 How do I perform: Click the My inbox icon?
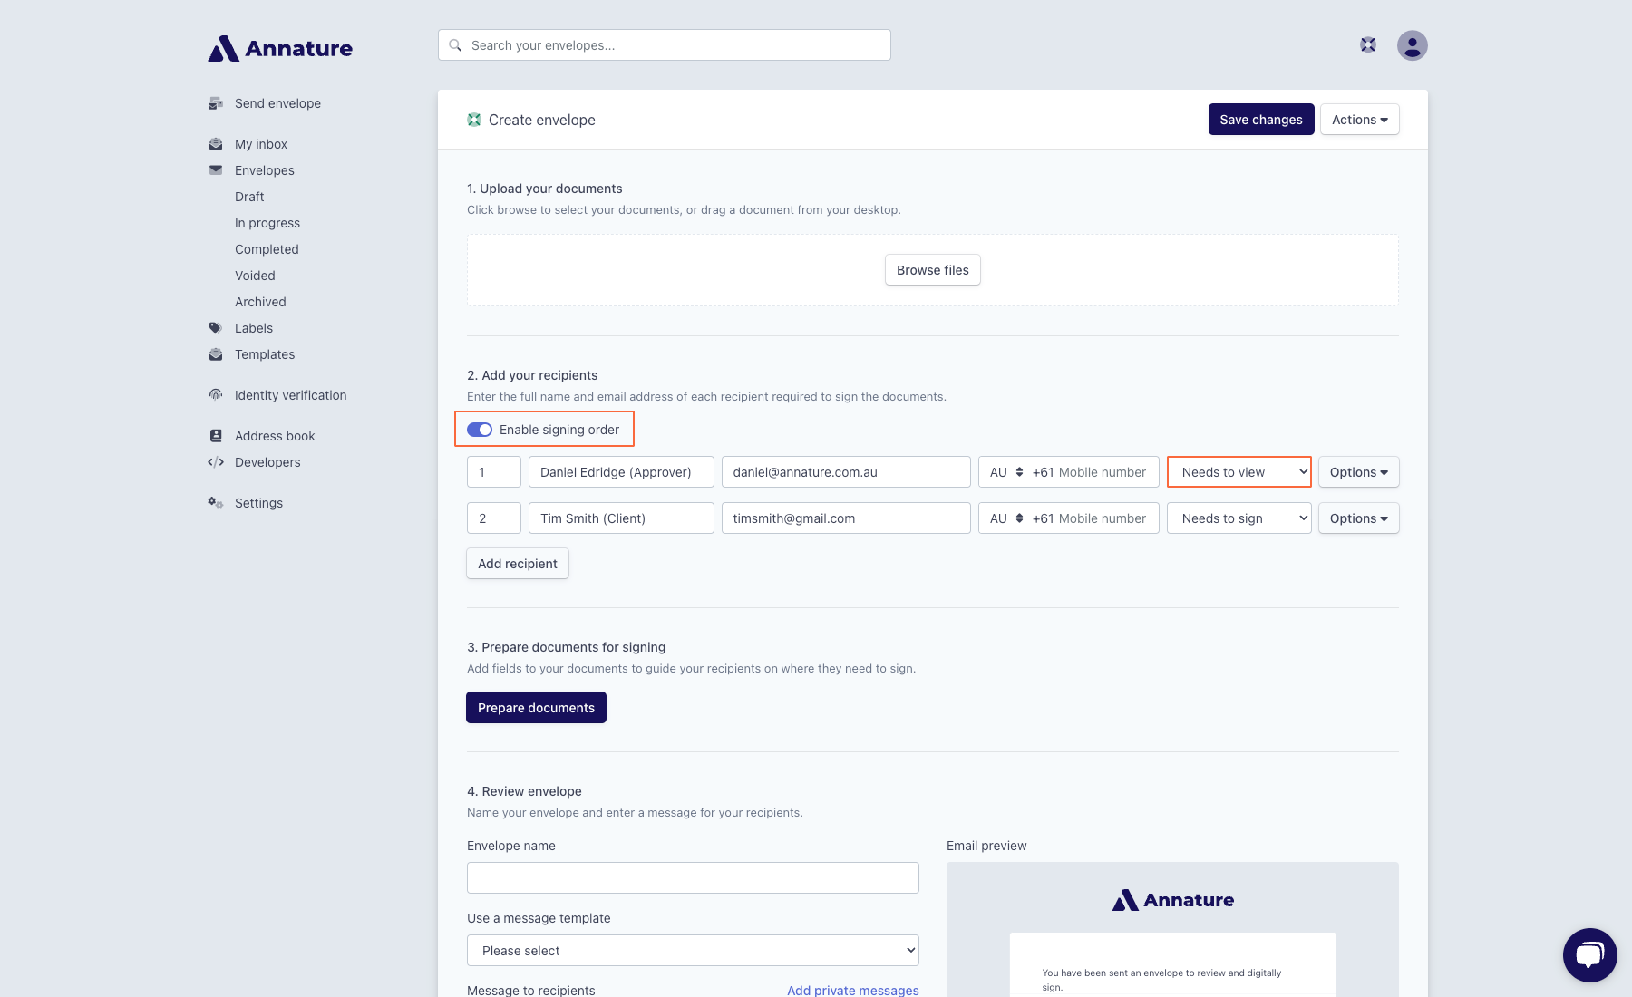coord(216,144)
